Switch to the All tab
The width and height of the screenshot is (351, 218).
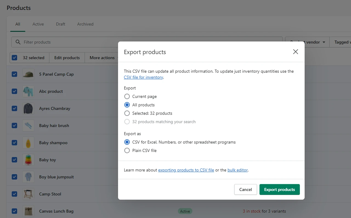click(18, 24)
